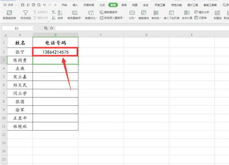Open the 数据透视表 pivot table tool
Viewport: 229px width, 165px height.
tap(9, 15)
